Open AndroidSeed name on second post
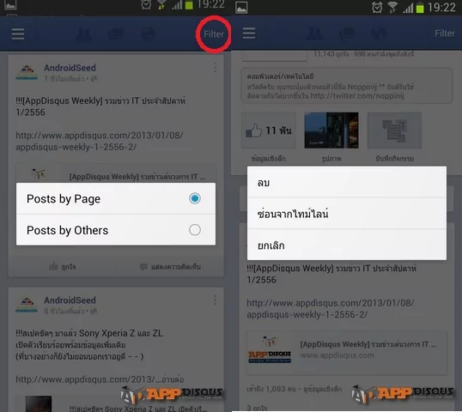This screenshot has width=462, height=412. tap(70, 300)
